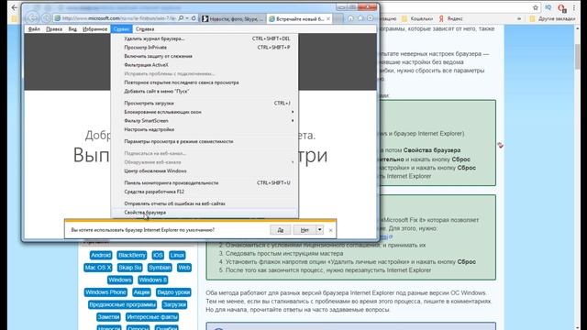The image size is (587, 330).
Task: Open the address bar history dropdown arrow
Action: pos(187,18)
